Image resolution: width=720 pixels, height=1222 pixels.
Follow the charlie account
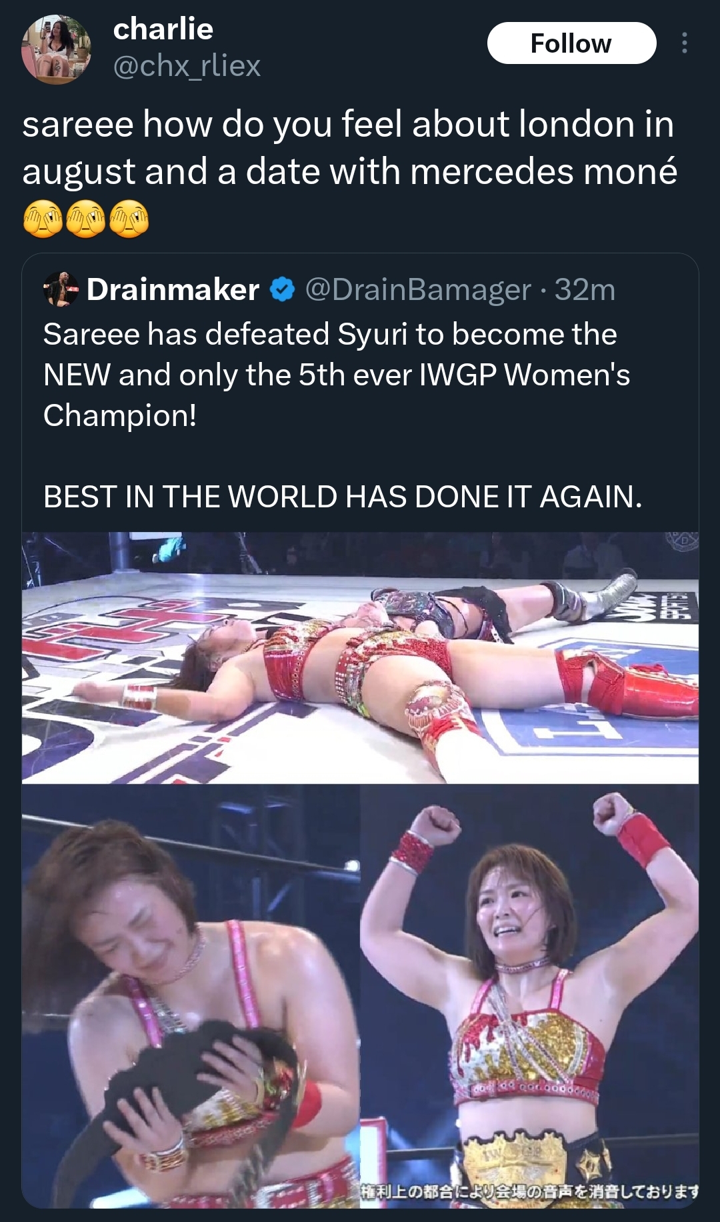pos(571,43)
